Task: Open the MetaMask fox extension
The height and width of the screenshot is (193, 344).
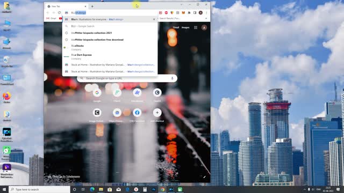Action: click(183, 13)
